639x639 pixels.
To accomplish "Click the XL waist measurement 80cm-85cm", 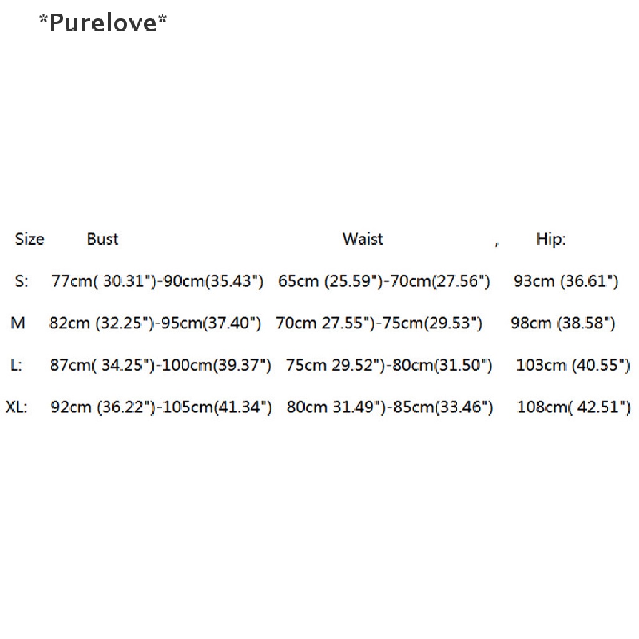I will (389, 408).
